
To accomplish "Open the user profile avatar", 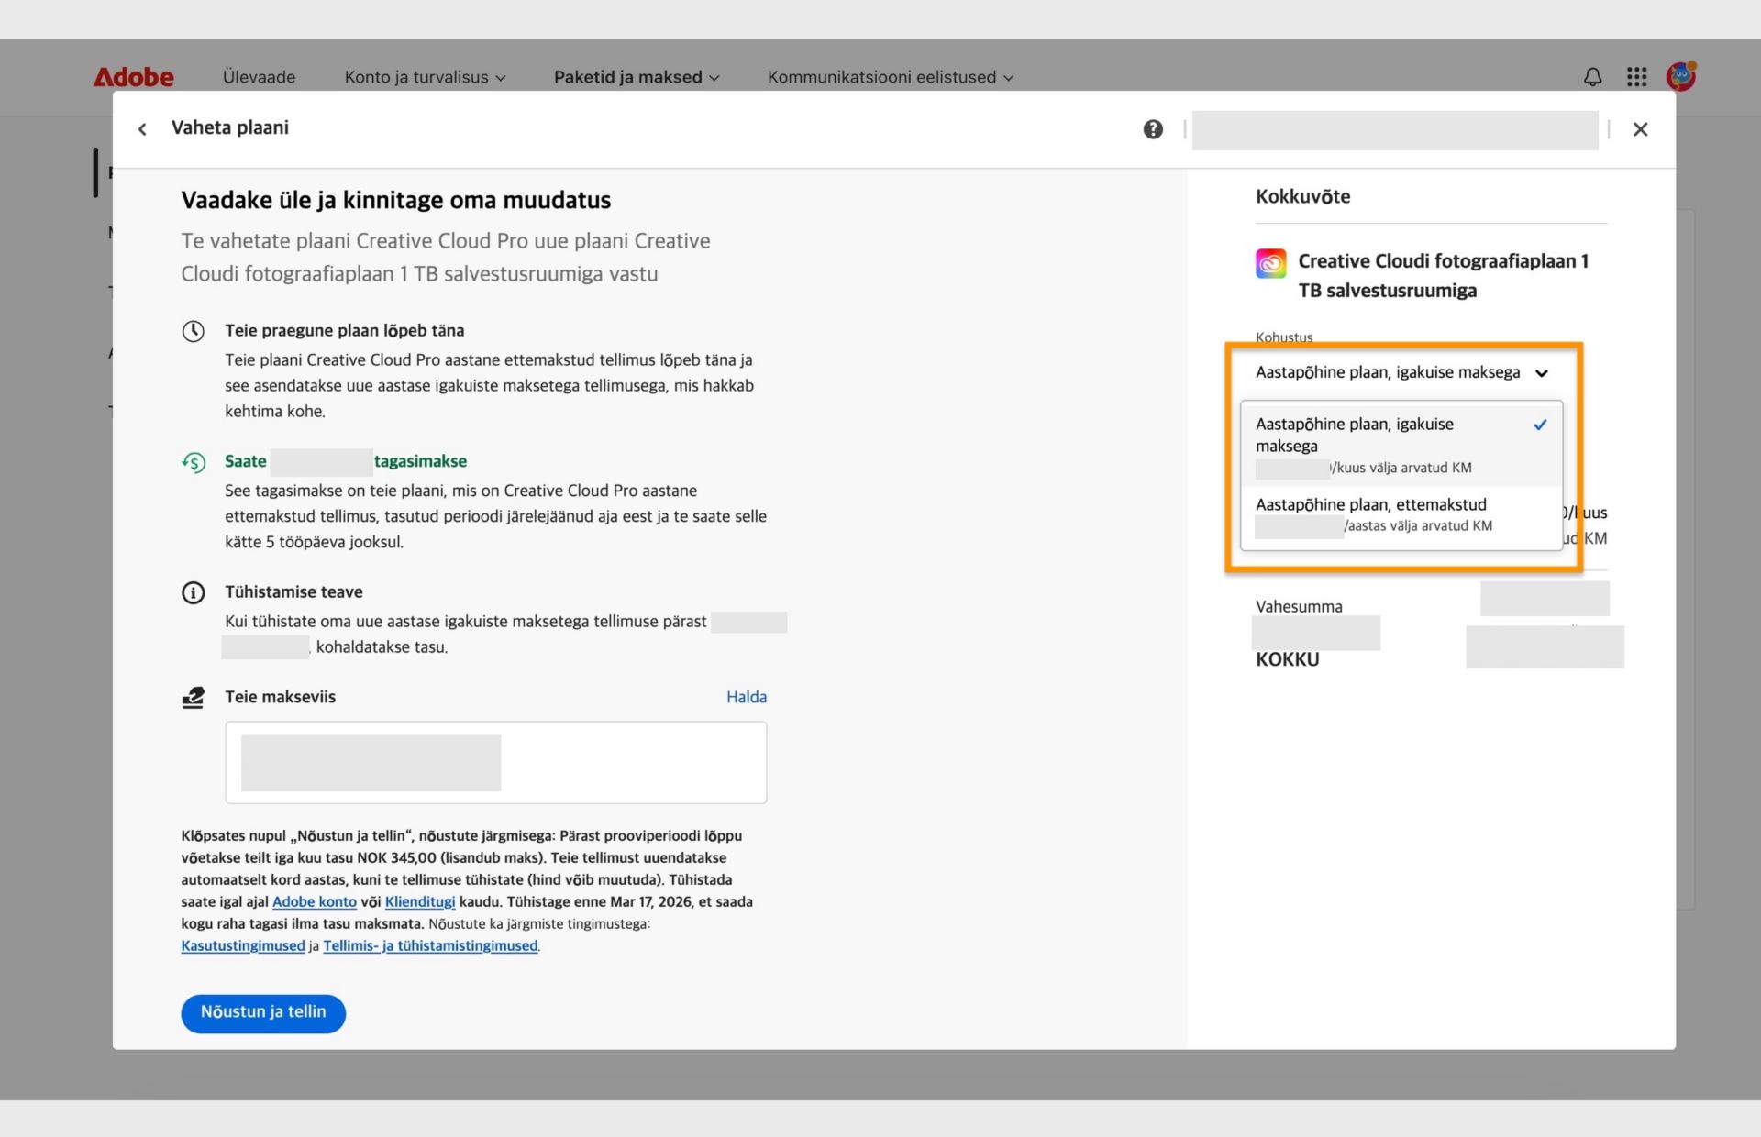I will (x=1680, y=76).
